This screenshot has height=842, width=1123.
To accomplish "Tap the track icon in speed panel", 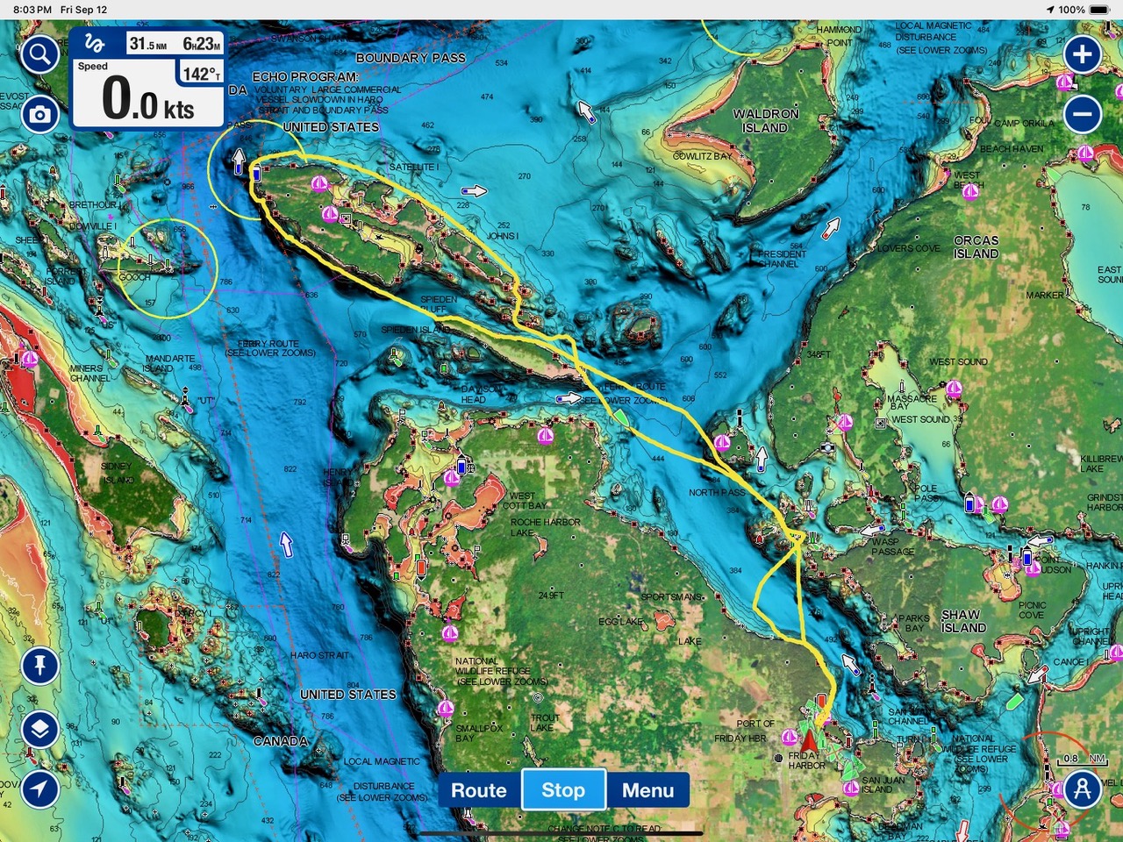I will click(95, 44).
